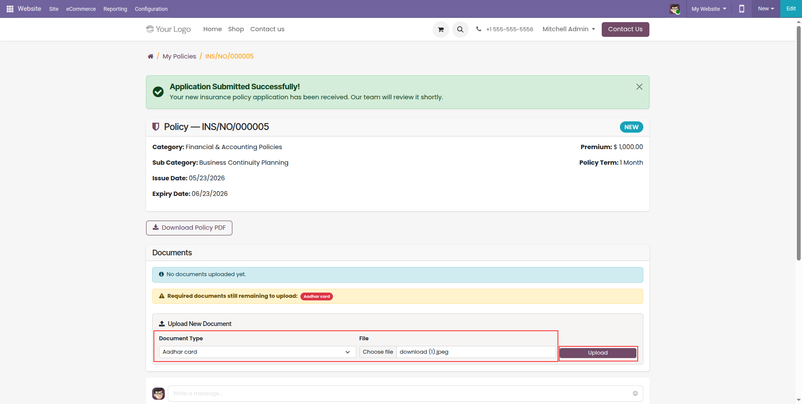Click the No documents uploaded yet notice
Viewport: 802px width, 404px height.
pyautogui.click(x=398, y=274)
